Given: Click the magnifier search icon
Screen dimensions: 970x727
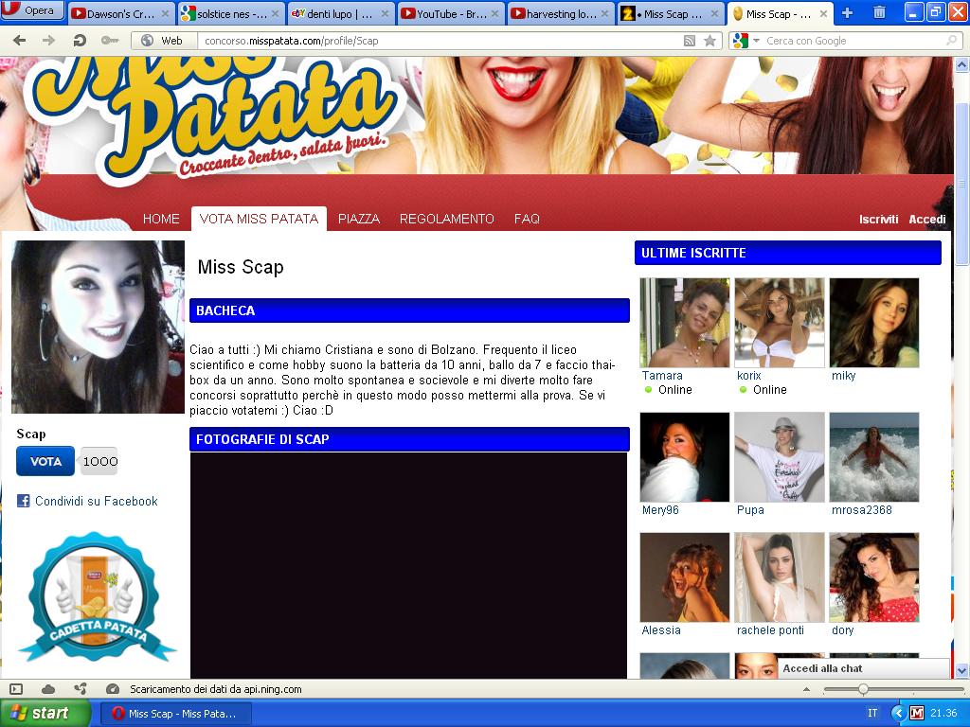Looking at the screenshot, I should point(951,41).
